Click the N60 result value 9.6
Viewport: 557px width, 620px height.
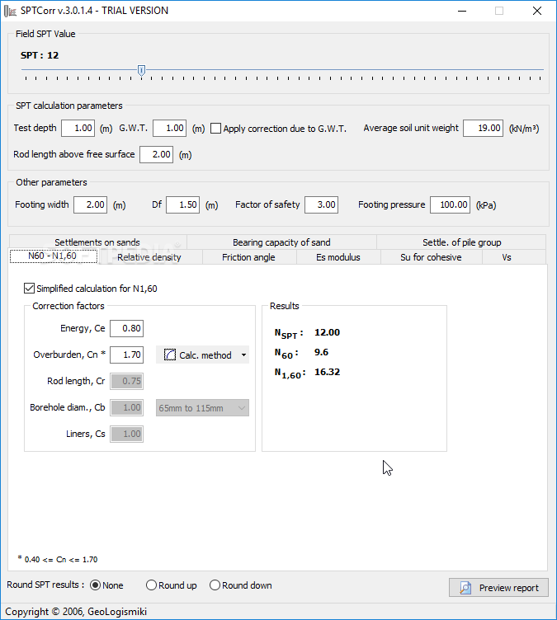click(321, 352)
